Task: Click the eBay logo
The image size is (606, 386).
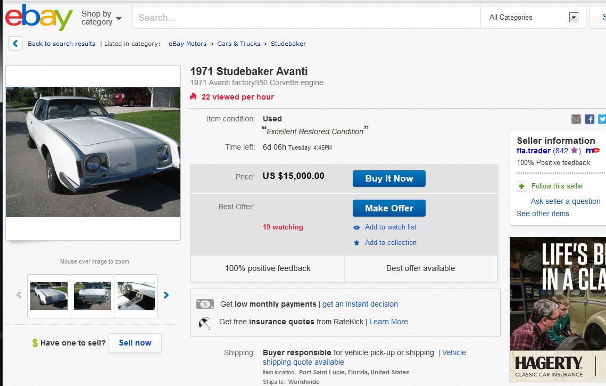Action: coord(39,18)
